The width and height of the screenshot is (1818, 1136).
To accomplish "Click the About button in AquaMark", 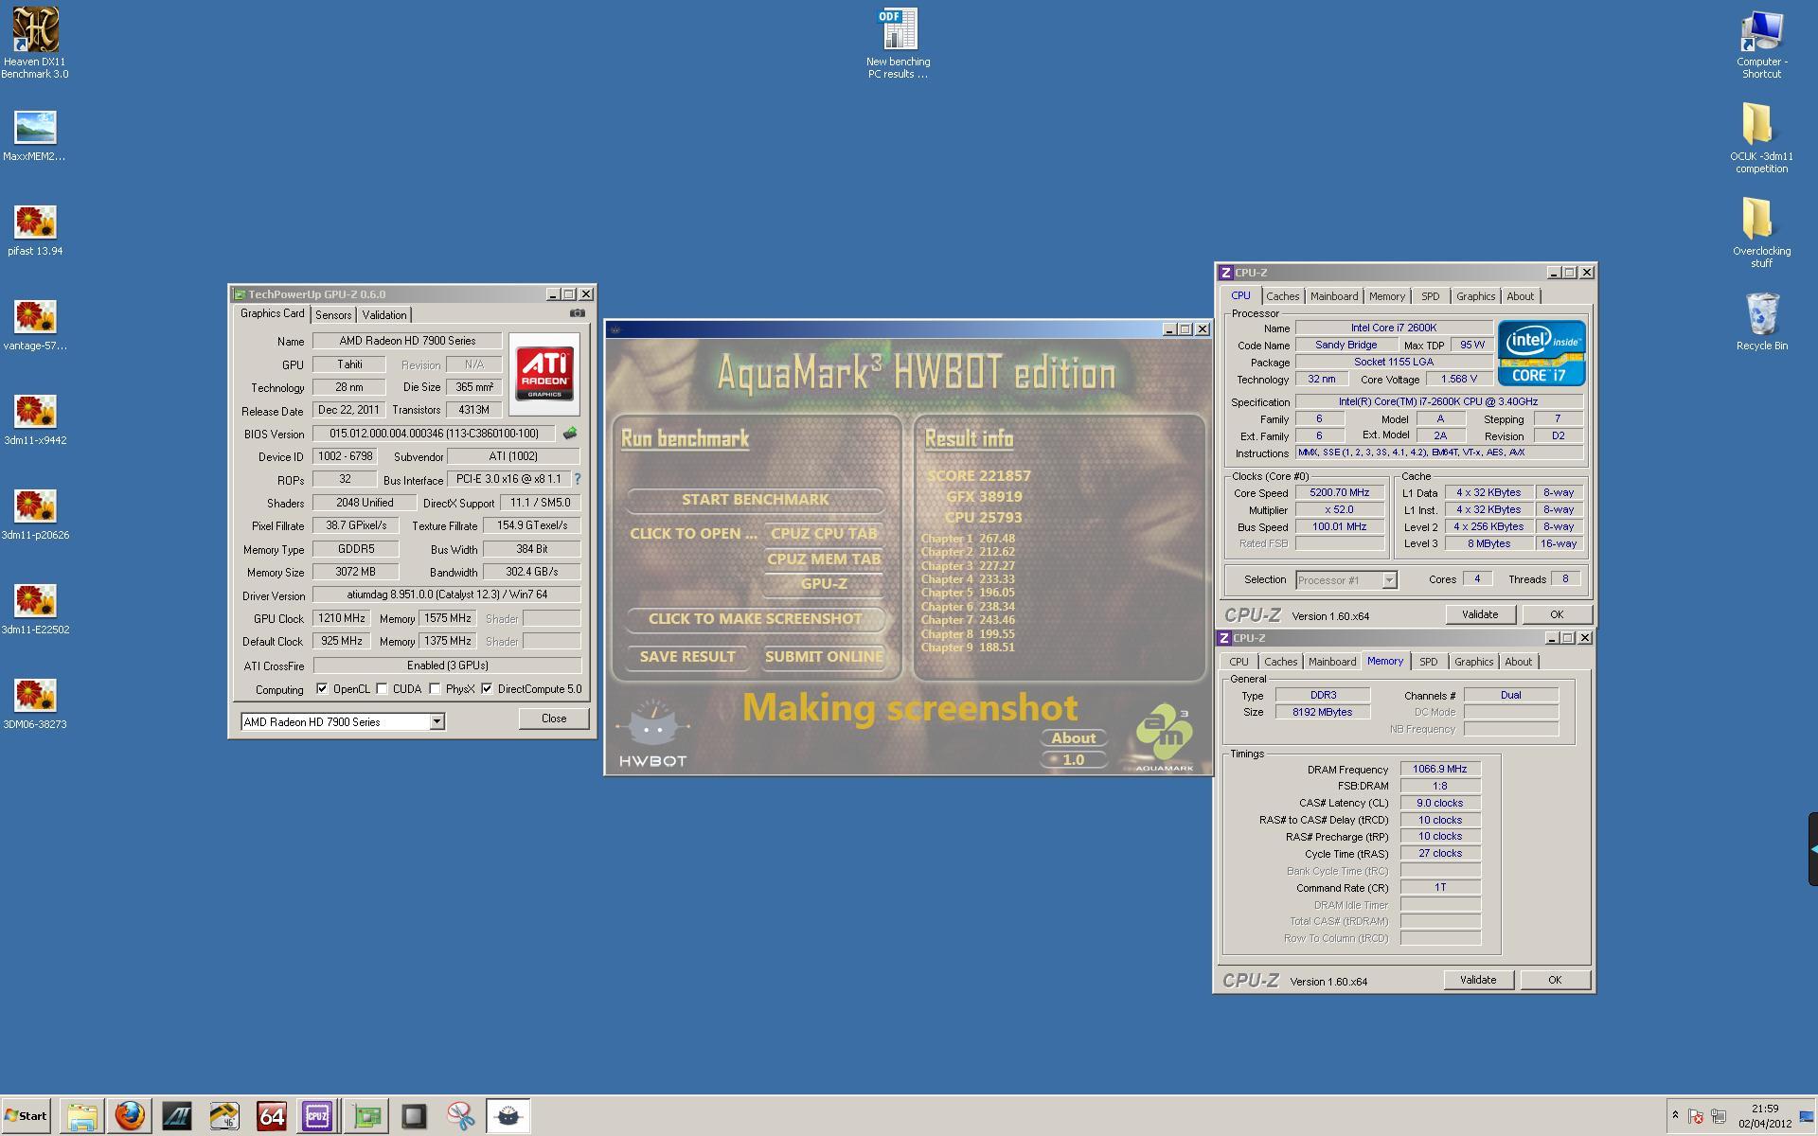I will click(1073, 737).
